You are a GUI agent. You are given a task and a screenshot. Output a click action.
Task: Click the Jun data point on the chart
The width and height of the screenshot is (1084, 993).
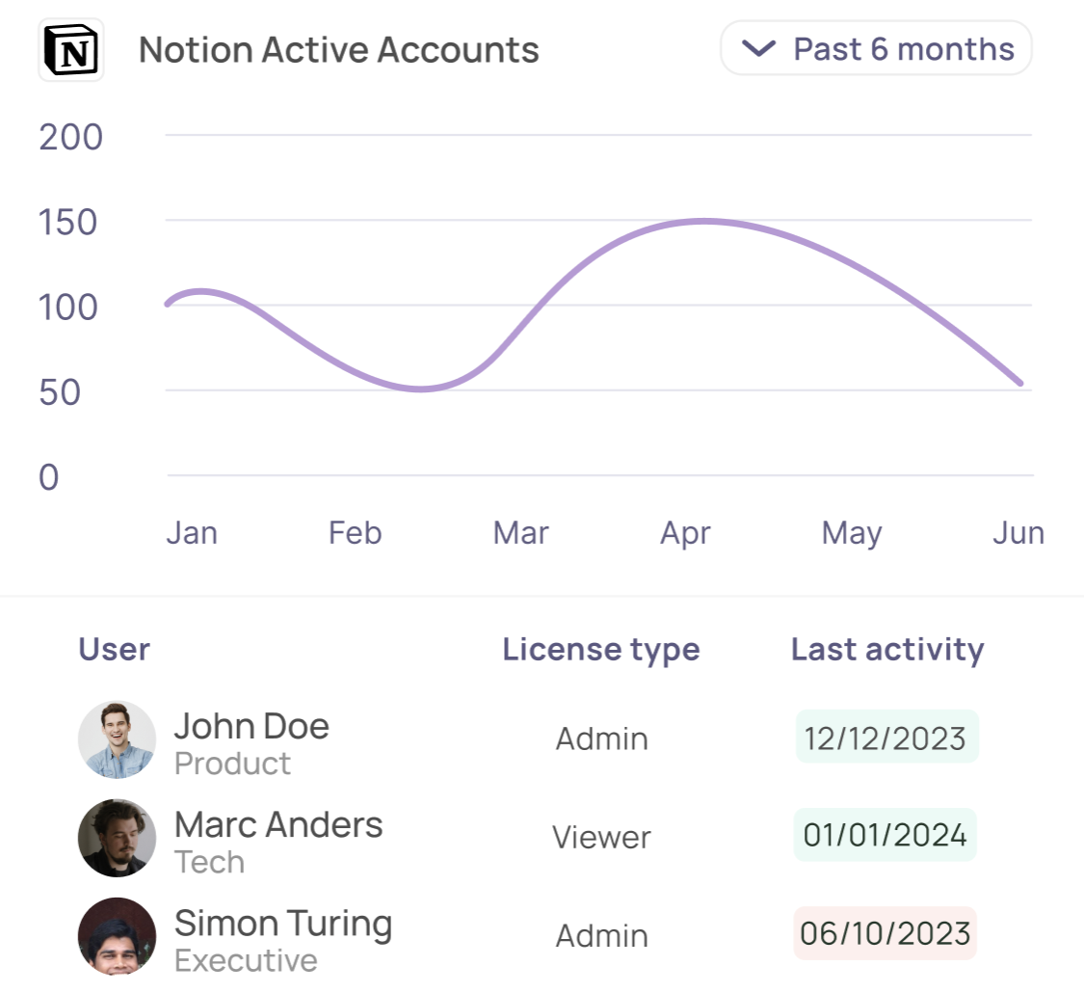[1019, 383]
